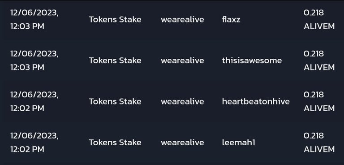Open the leemah1 recipient account

(238, 143)
